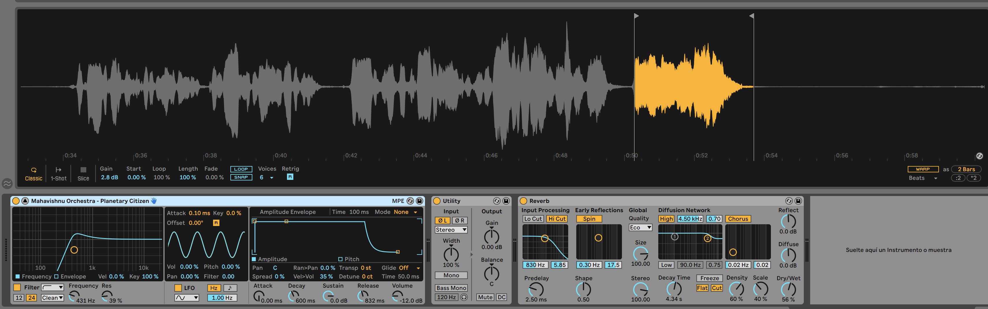Click the Reverb Dry/Wet knob
988x309 pixels.
[x=788, y=289]
